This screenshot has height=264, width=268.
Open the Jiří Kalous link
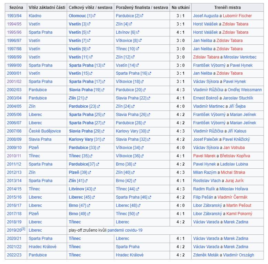tap(237, 131)
